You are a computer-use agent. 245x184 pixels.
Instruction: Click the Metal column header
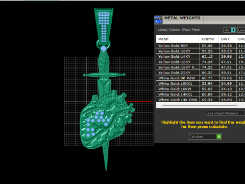[x=178, y=39]
